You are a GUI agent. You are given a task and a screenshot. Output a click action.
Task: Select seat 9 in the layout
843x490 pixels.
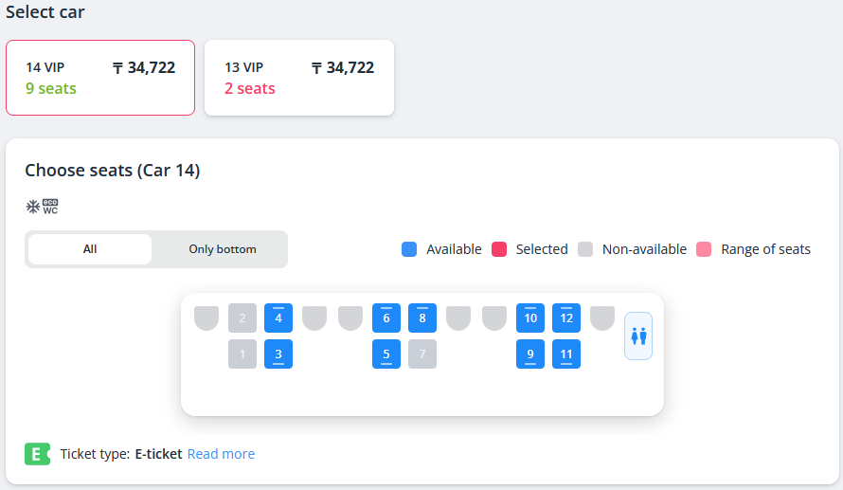coord(530,354)
